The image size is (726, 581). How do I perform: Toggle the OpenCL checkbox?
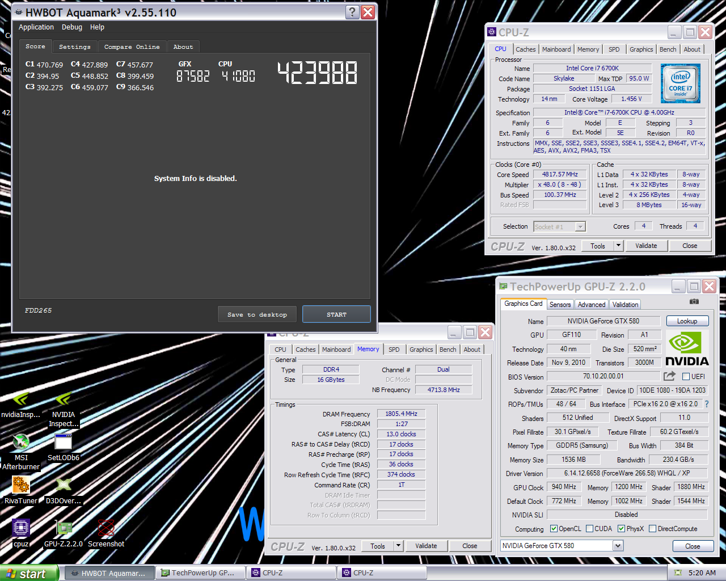554,529
